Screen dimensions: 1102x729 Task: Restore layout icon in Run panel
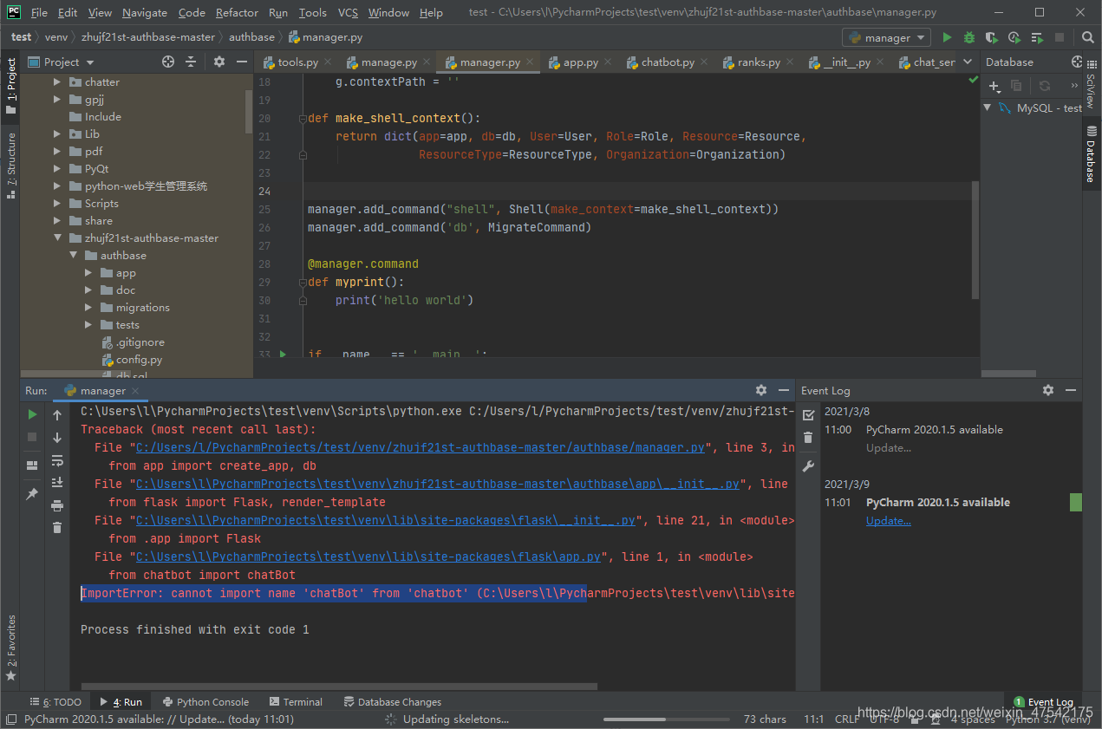point(33,465)
